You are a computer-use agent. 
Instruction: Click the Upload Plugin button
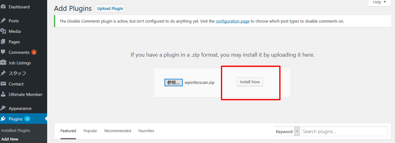point(110,8)
